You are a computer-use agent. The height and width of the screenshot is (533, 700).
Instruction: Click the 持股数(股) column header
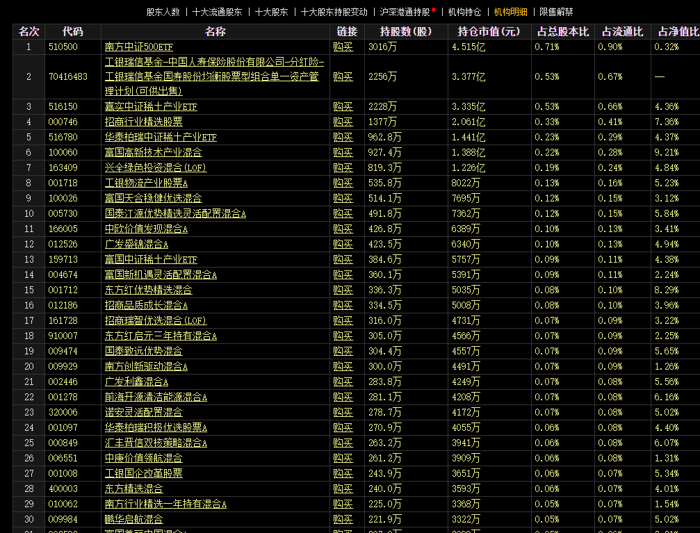tap(406, 32)
